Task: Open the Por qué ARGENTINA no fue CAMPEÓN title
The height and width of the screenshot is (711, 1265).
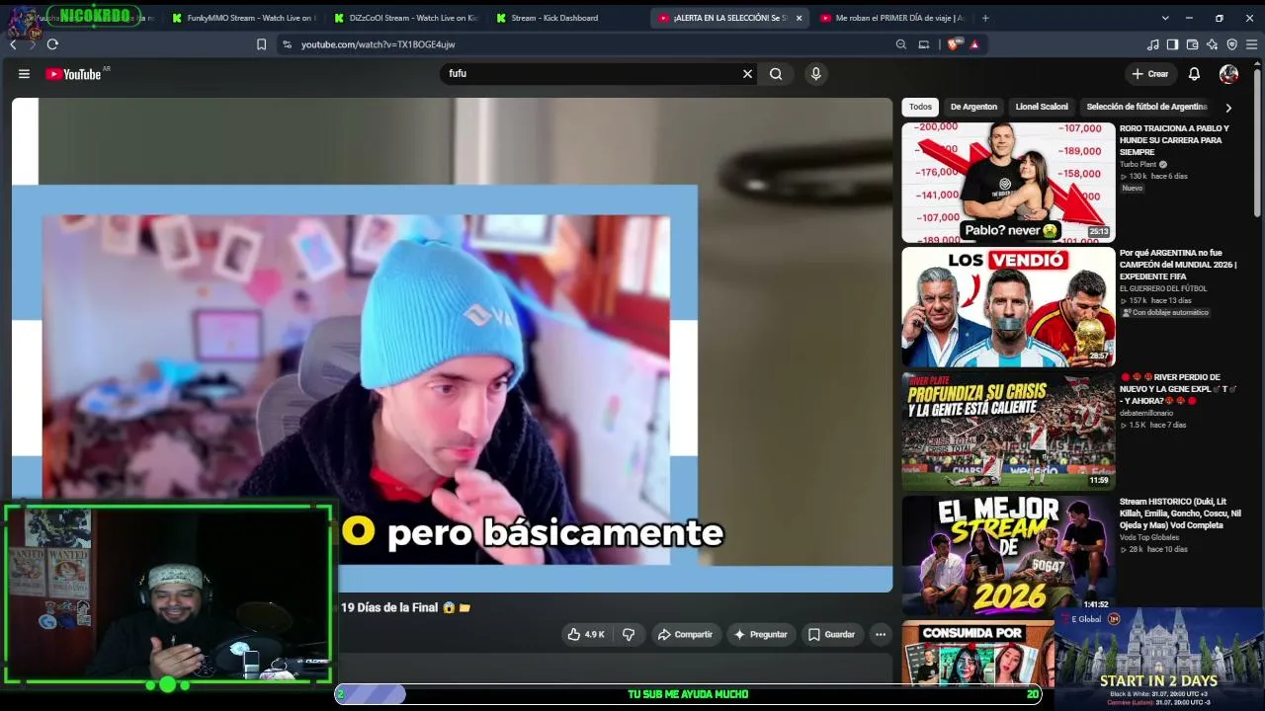Action: pyautogui.click(x=1178, y=265)
